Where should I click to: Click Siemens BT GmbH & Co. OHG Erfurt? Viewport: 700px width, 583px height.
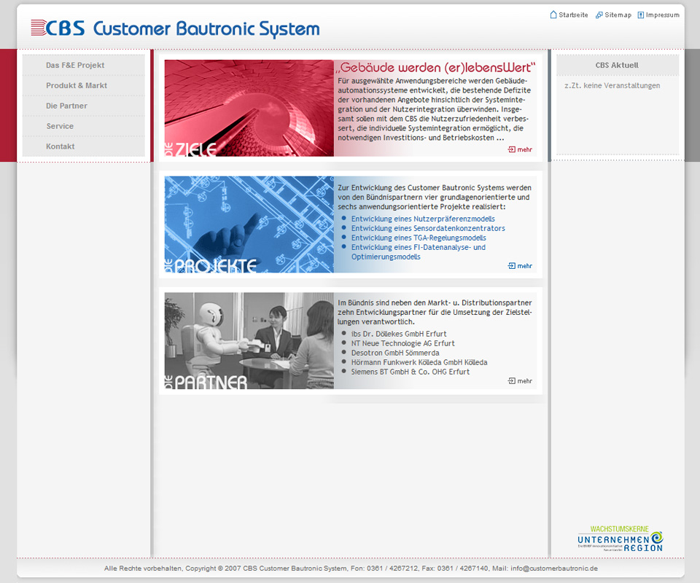pos(411,372)
